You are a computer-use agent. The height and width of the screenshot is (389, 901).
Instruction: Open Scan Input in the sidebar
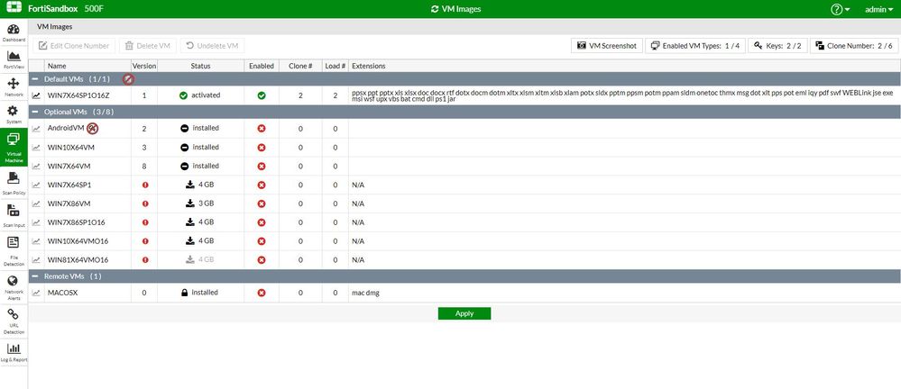(x=14, y=216)
